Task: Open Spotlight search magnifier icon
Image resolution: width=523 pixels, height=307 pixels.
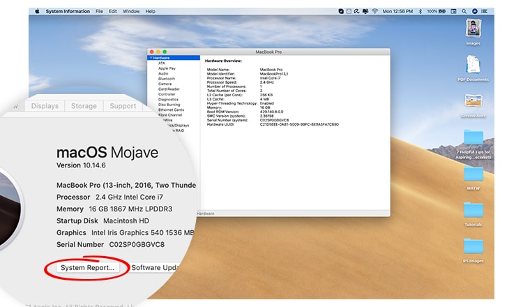Action: pyautogui.click(x=465, y=12)
